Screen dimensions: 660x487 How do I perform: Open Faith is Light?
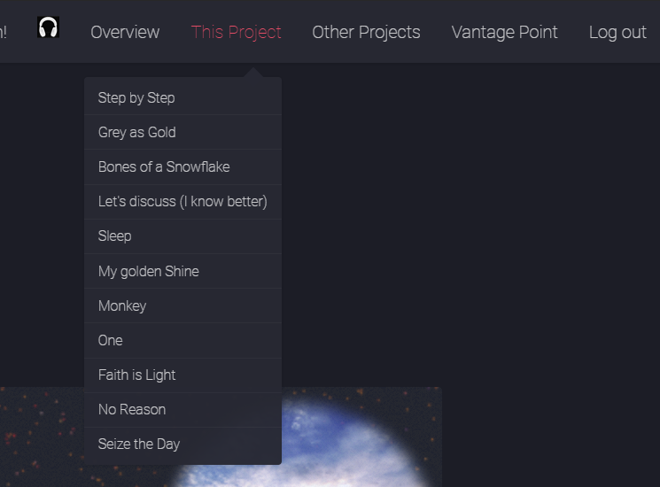coord(136,375)
